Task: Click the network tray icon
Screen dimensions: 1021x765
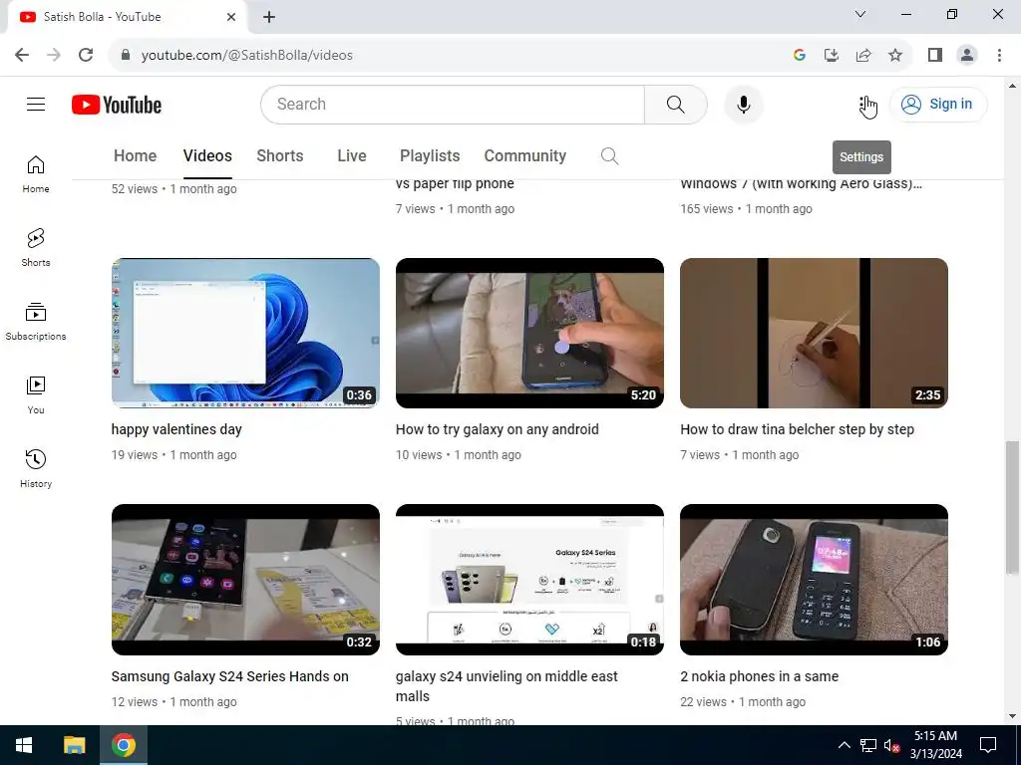Action: [868, 745]
